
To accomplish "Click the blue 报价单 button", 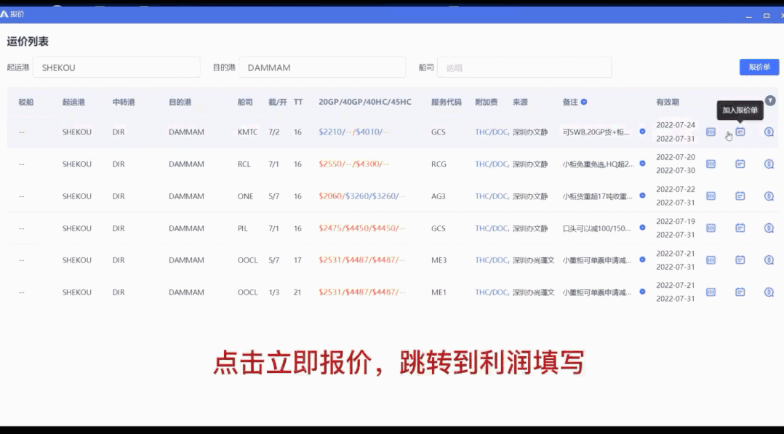I will (759, 66).
